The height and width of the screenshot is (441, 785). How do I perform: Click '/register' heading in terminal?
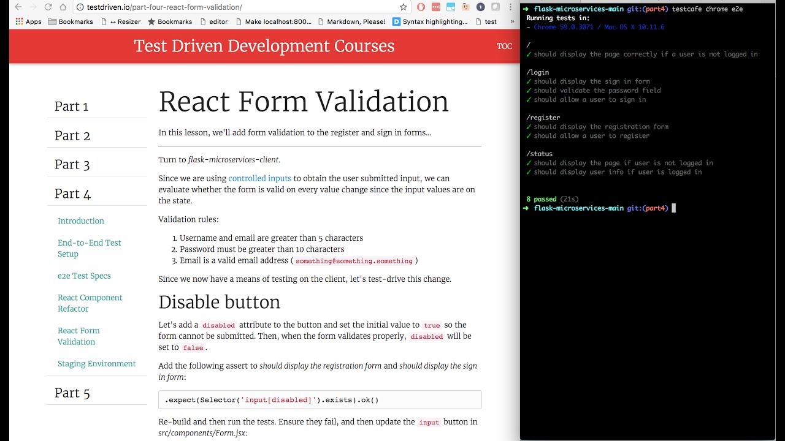[x=543, y=118]
